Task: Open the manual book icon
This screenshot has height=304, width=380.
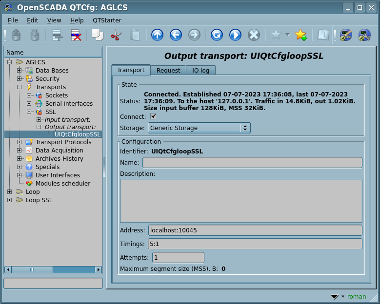Action: click(323, 35)
